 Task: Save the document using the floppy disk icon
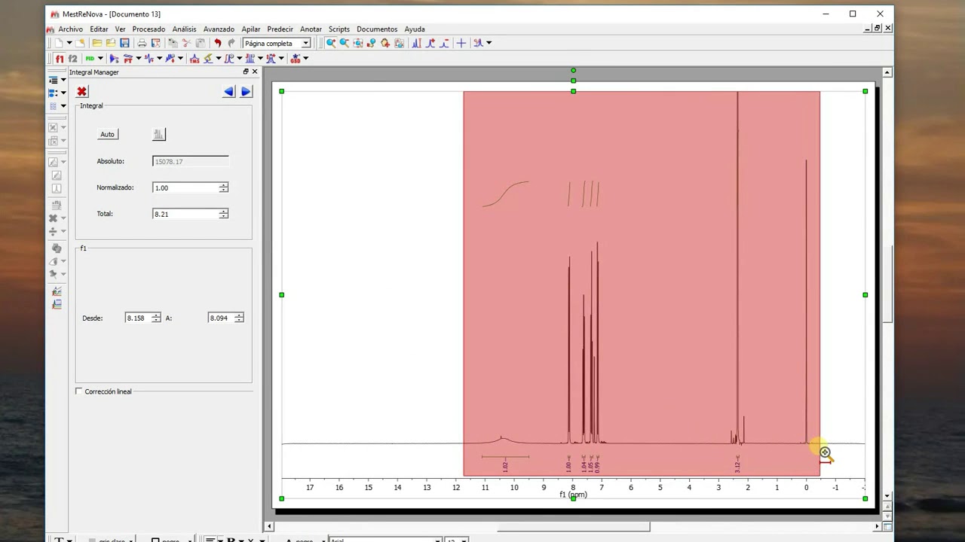click(x=124, y=43)
